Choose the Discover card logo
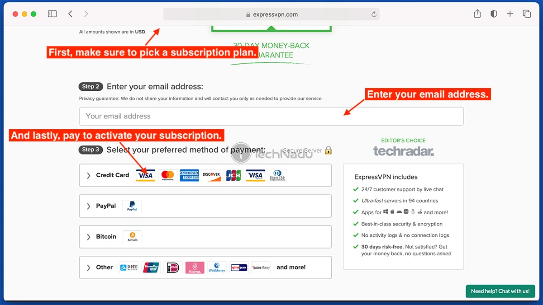 pos(211,175)
